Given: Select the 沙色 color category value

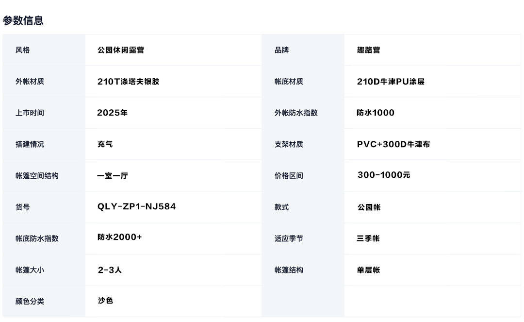Looking at the screenshot, I should (105, 301).
